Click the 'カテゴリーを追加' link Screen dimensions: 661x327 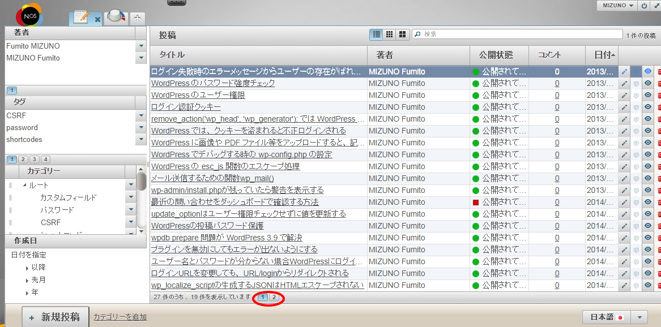[120, 317]
